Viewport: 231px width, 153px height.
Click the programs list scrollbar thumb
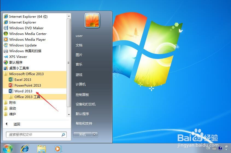tap(69, 63)
